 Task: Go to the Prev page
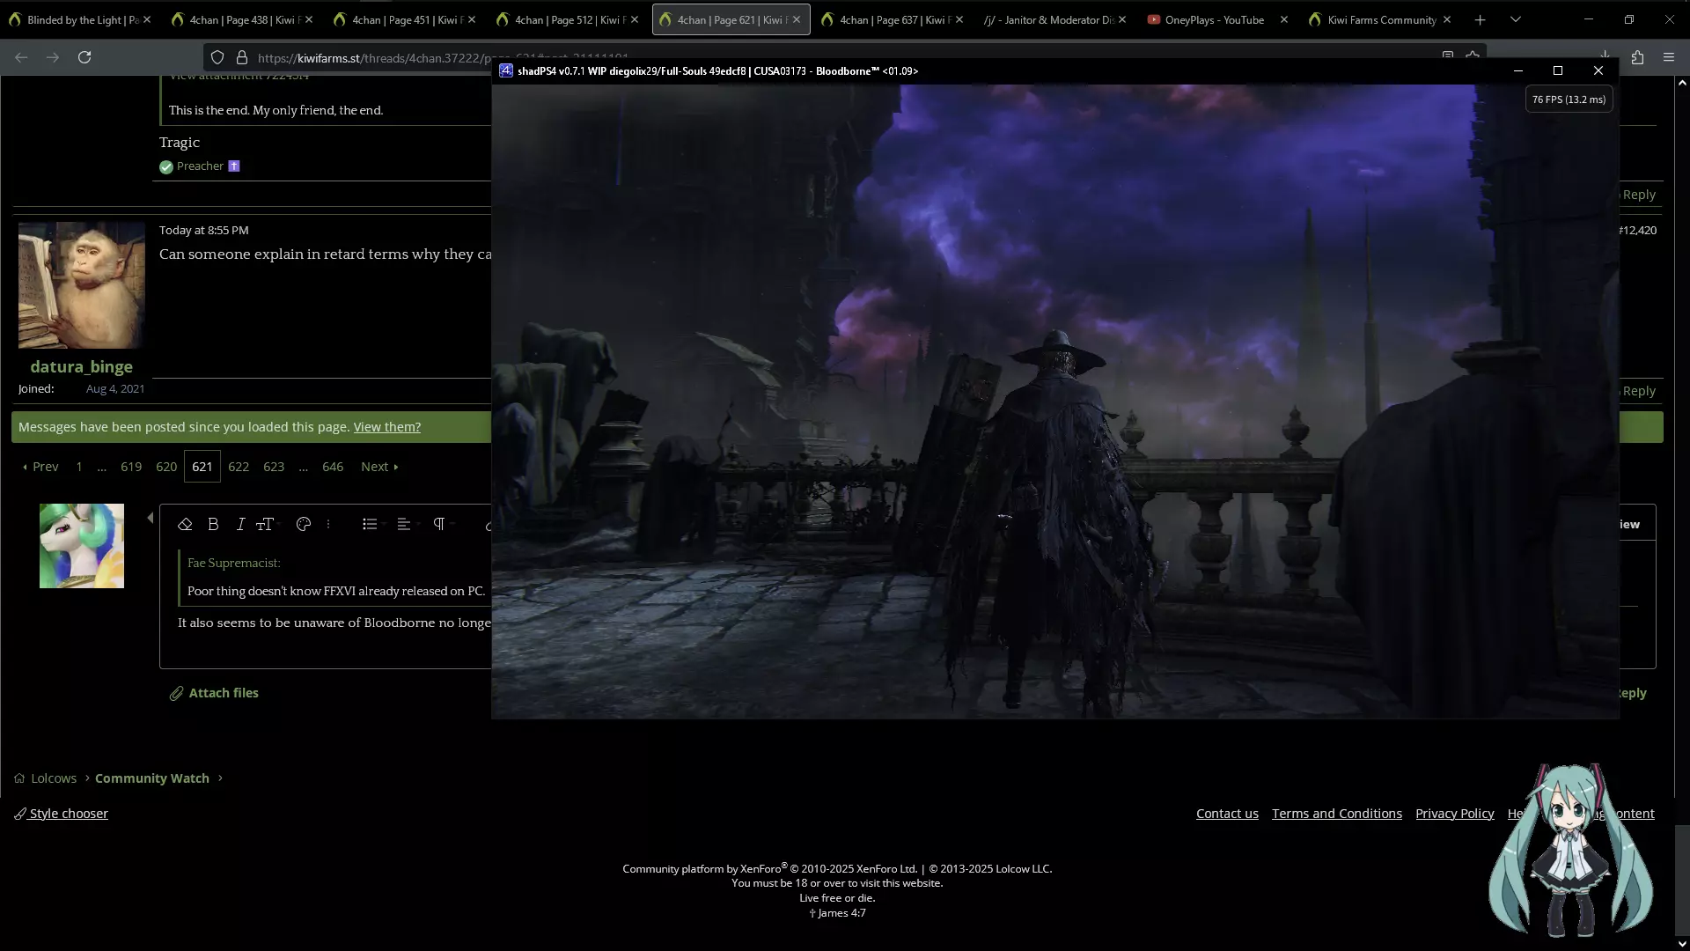[x=40, y=467]
